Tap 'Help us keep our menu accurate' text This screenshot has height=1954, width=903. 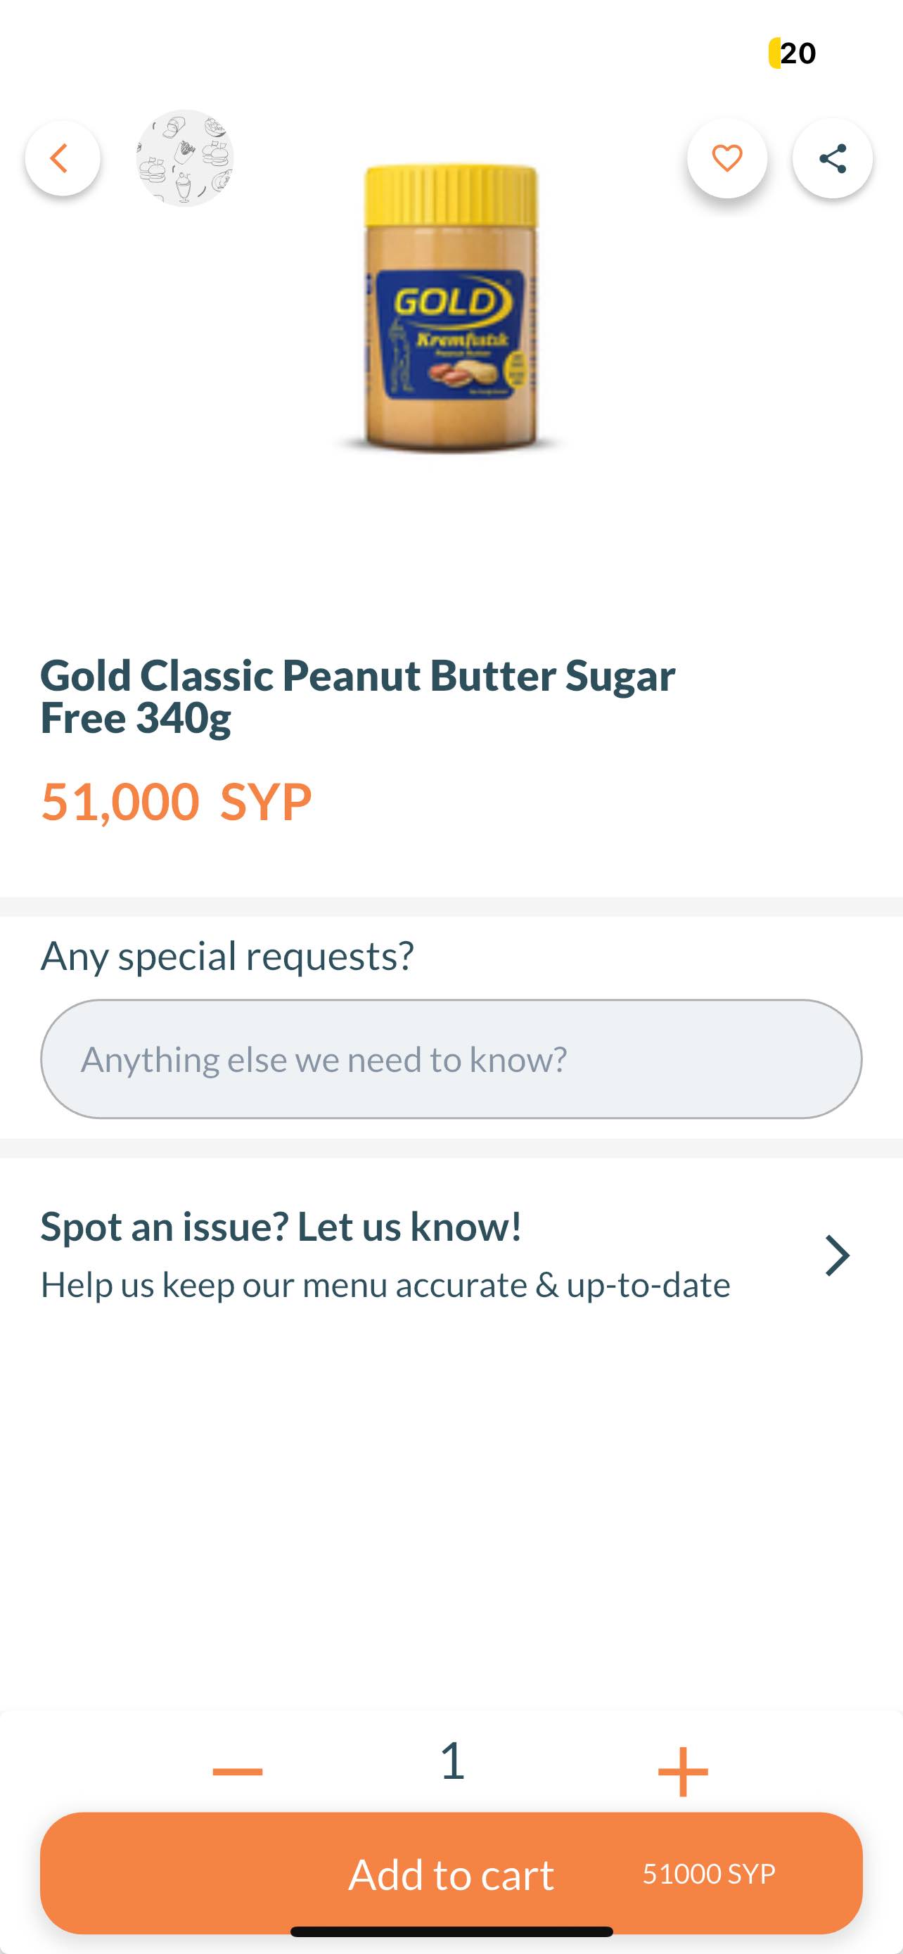pos(385,1286)
